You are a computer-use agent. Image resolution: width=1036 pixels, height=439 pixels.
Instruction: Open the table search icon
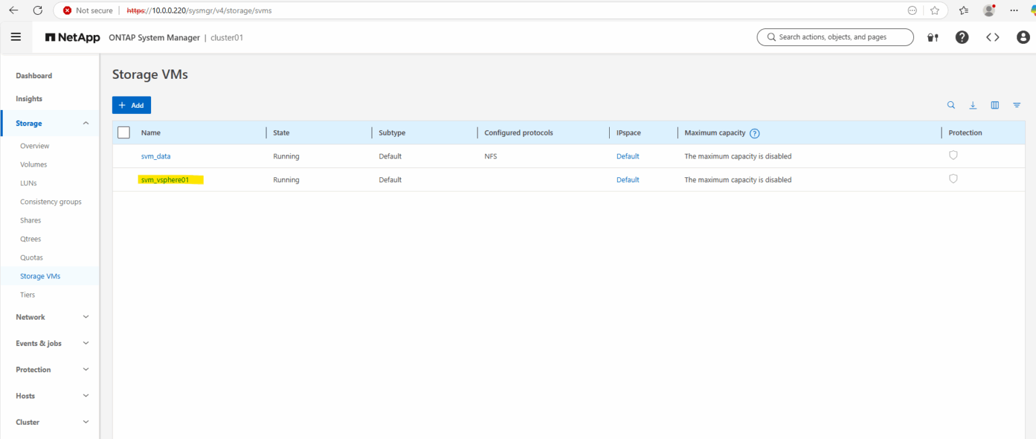pyautogui.click(x=951, y=105)
